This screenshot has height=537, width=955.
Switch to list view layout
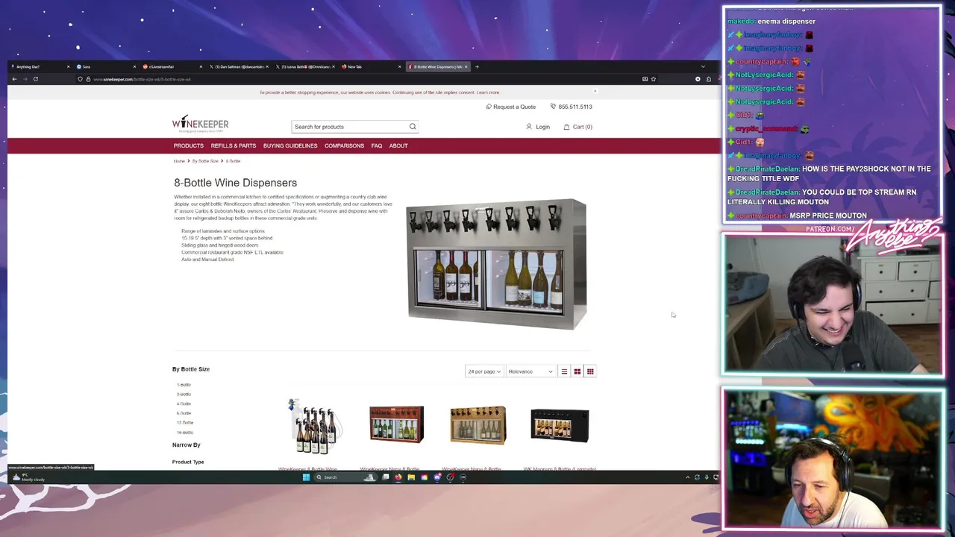pos(564,371)
